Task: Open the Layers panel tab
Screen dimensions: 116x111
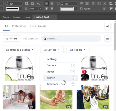Action: 17,17
